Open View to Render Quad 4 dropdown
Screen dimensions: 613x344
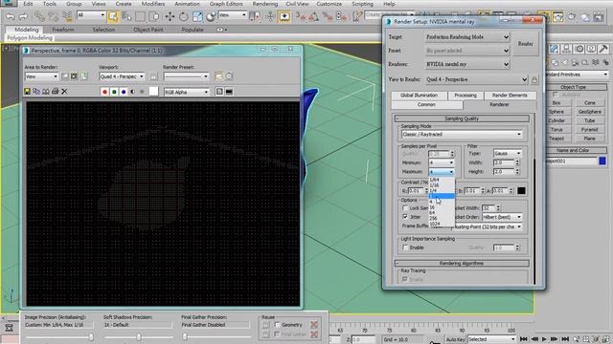pos(477,79)
